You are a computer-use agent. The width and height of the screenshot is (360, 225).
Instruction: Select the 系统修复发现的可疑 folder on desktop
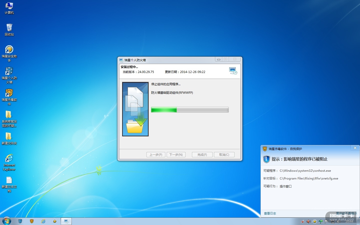click(x=9, y=119)
